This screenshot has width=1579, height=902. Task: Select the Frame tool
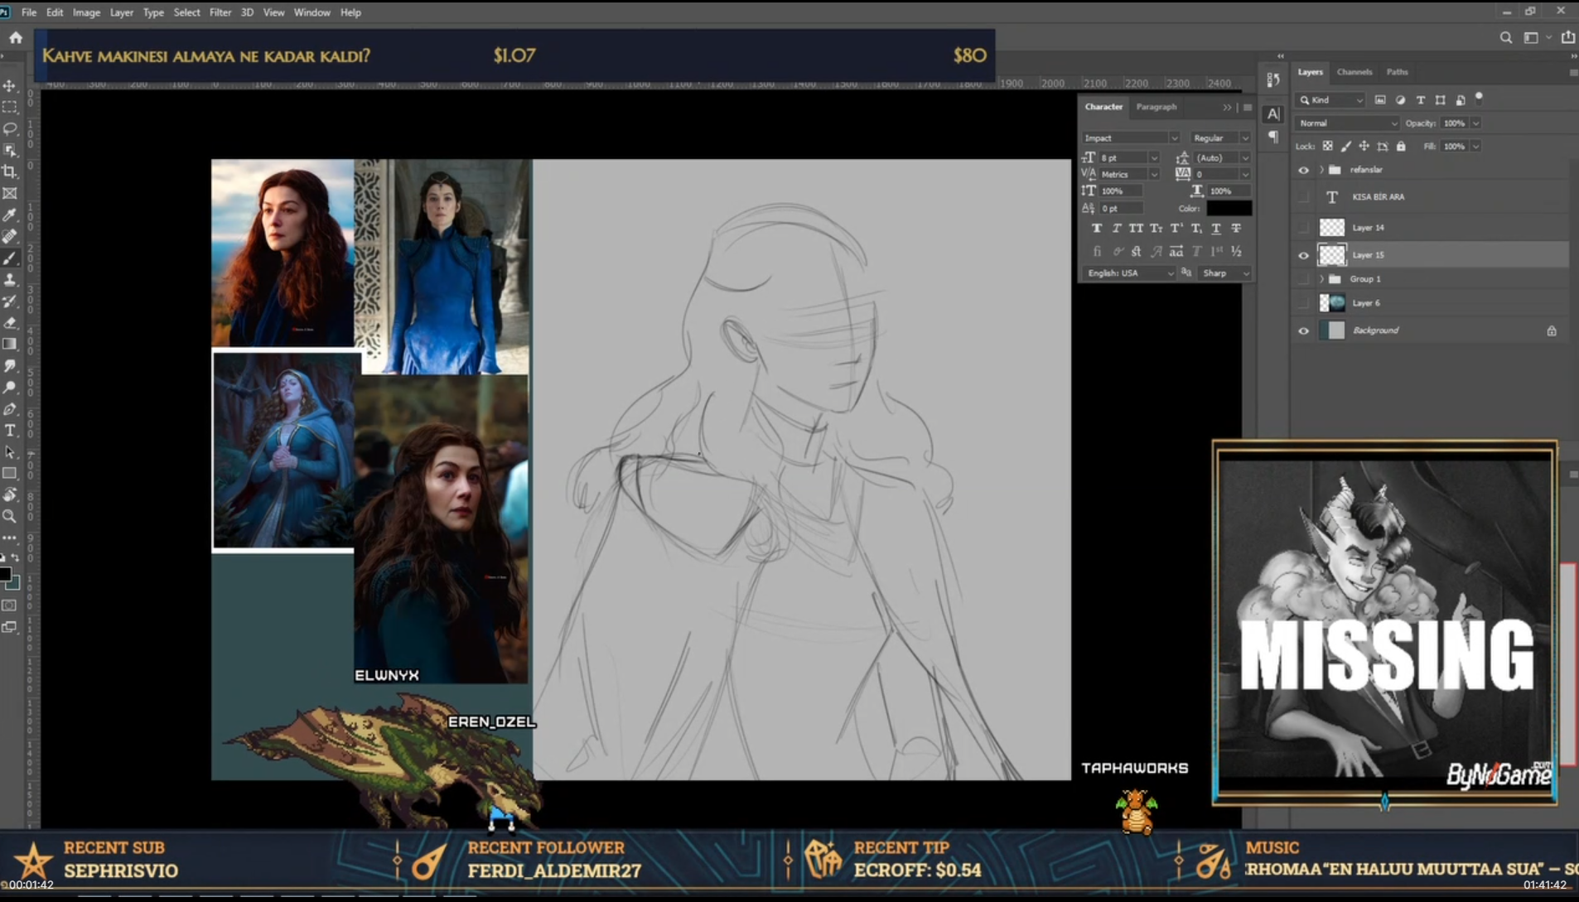10,193
